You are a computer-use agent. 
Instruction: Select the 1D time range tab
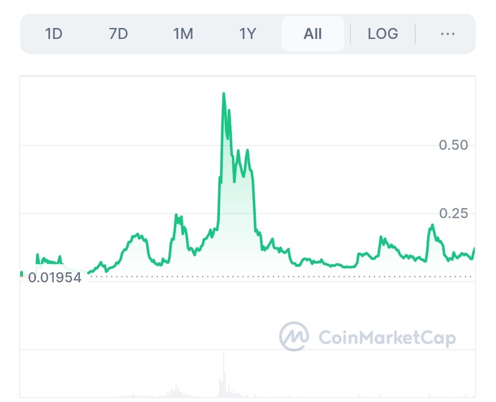(53, 34)
